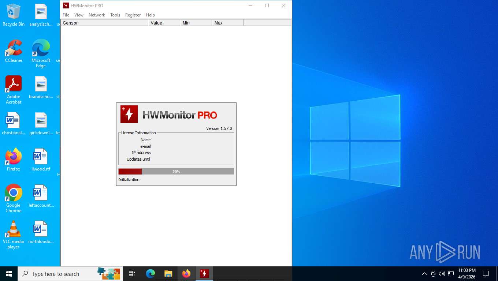The height and width of the screenshot is (281, 498).
Task: Select the leftaccount... Word document icon
Action: 41,196
